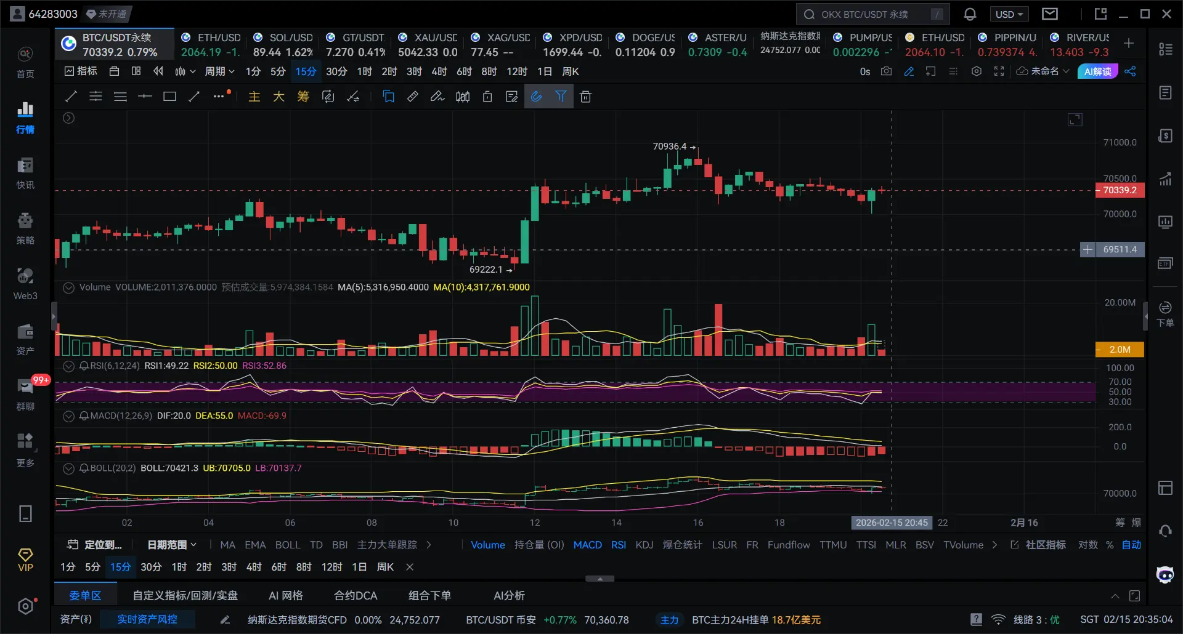Open the candlestick chart type dropdown
This screenshot has height=634, width=1183.
185,71
